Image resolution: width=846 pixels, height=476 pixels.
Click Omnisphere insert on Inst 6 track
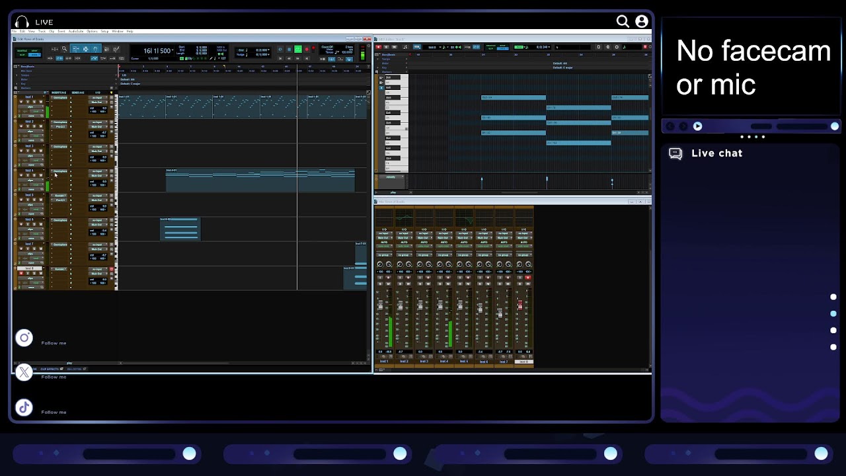(59, 220)
